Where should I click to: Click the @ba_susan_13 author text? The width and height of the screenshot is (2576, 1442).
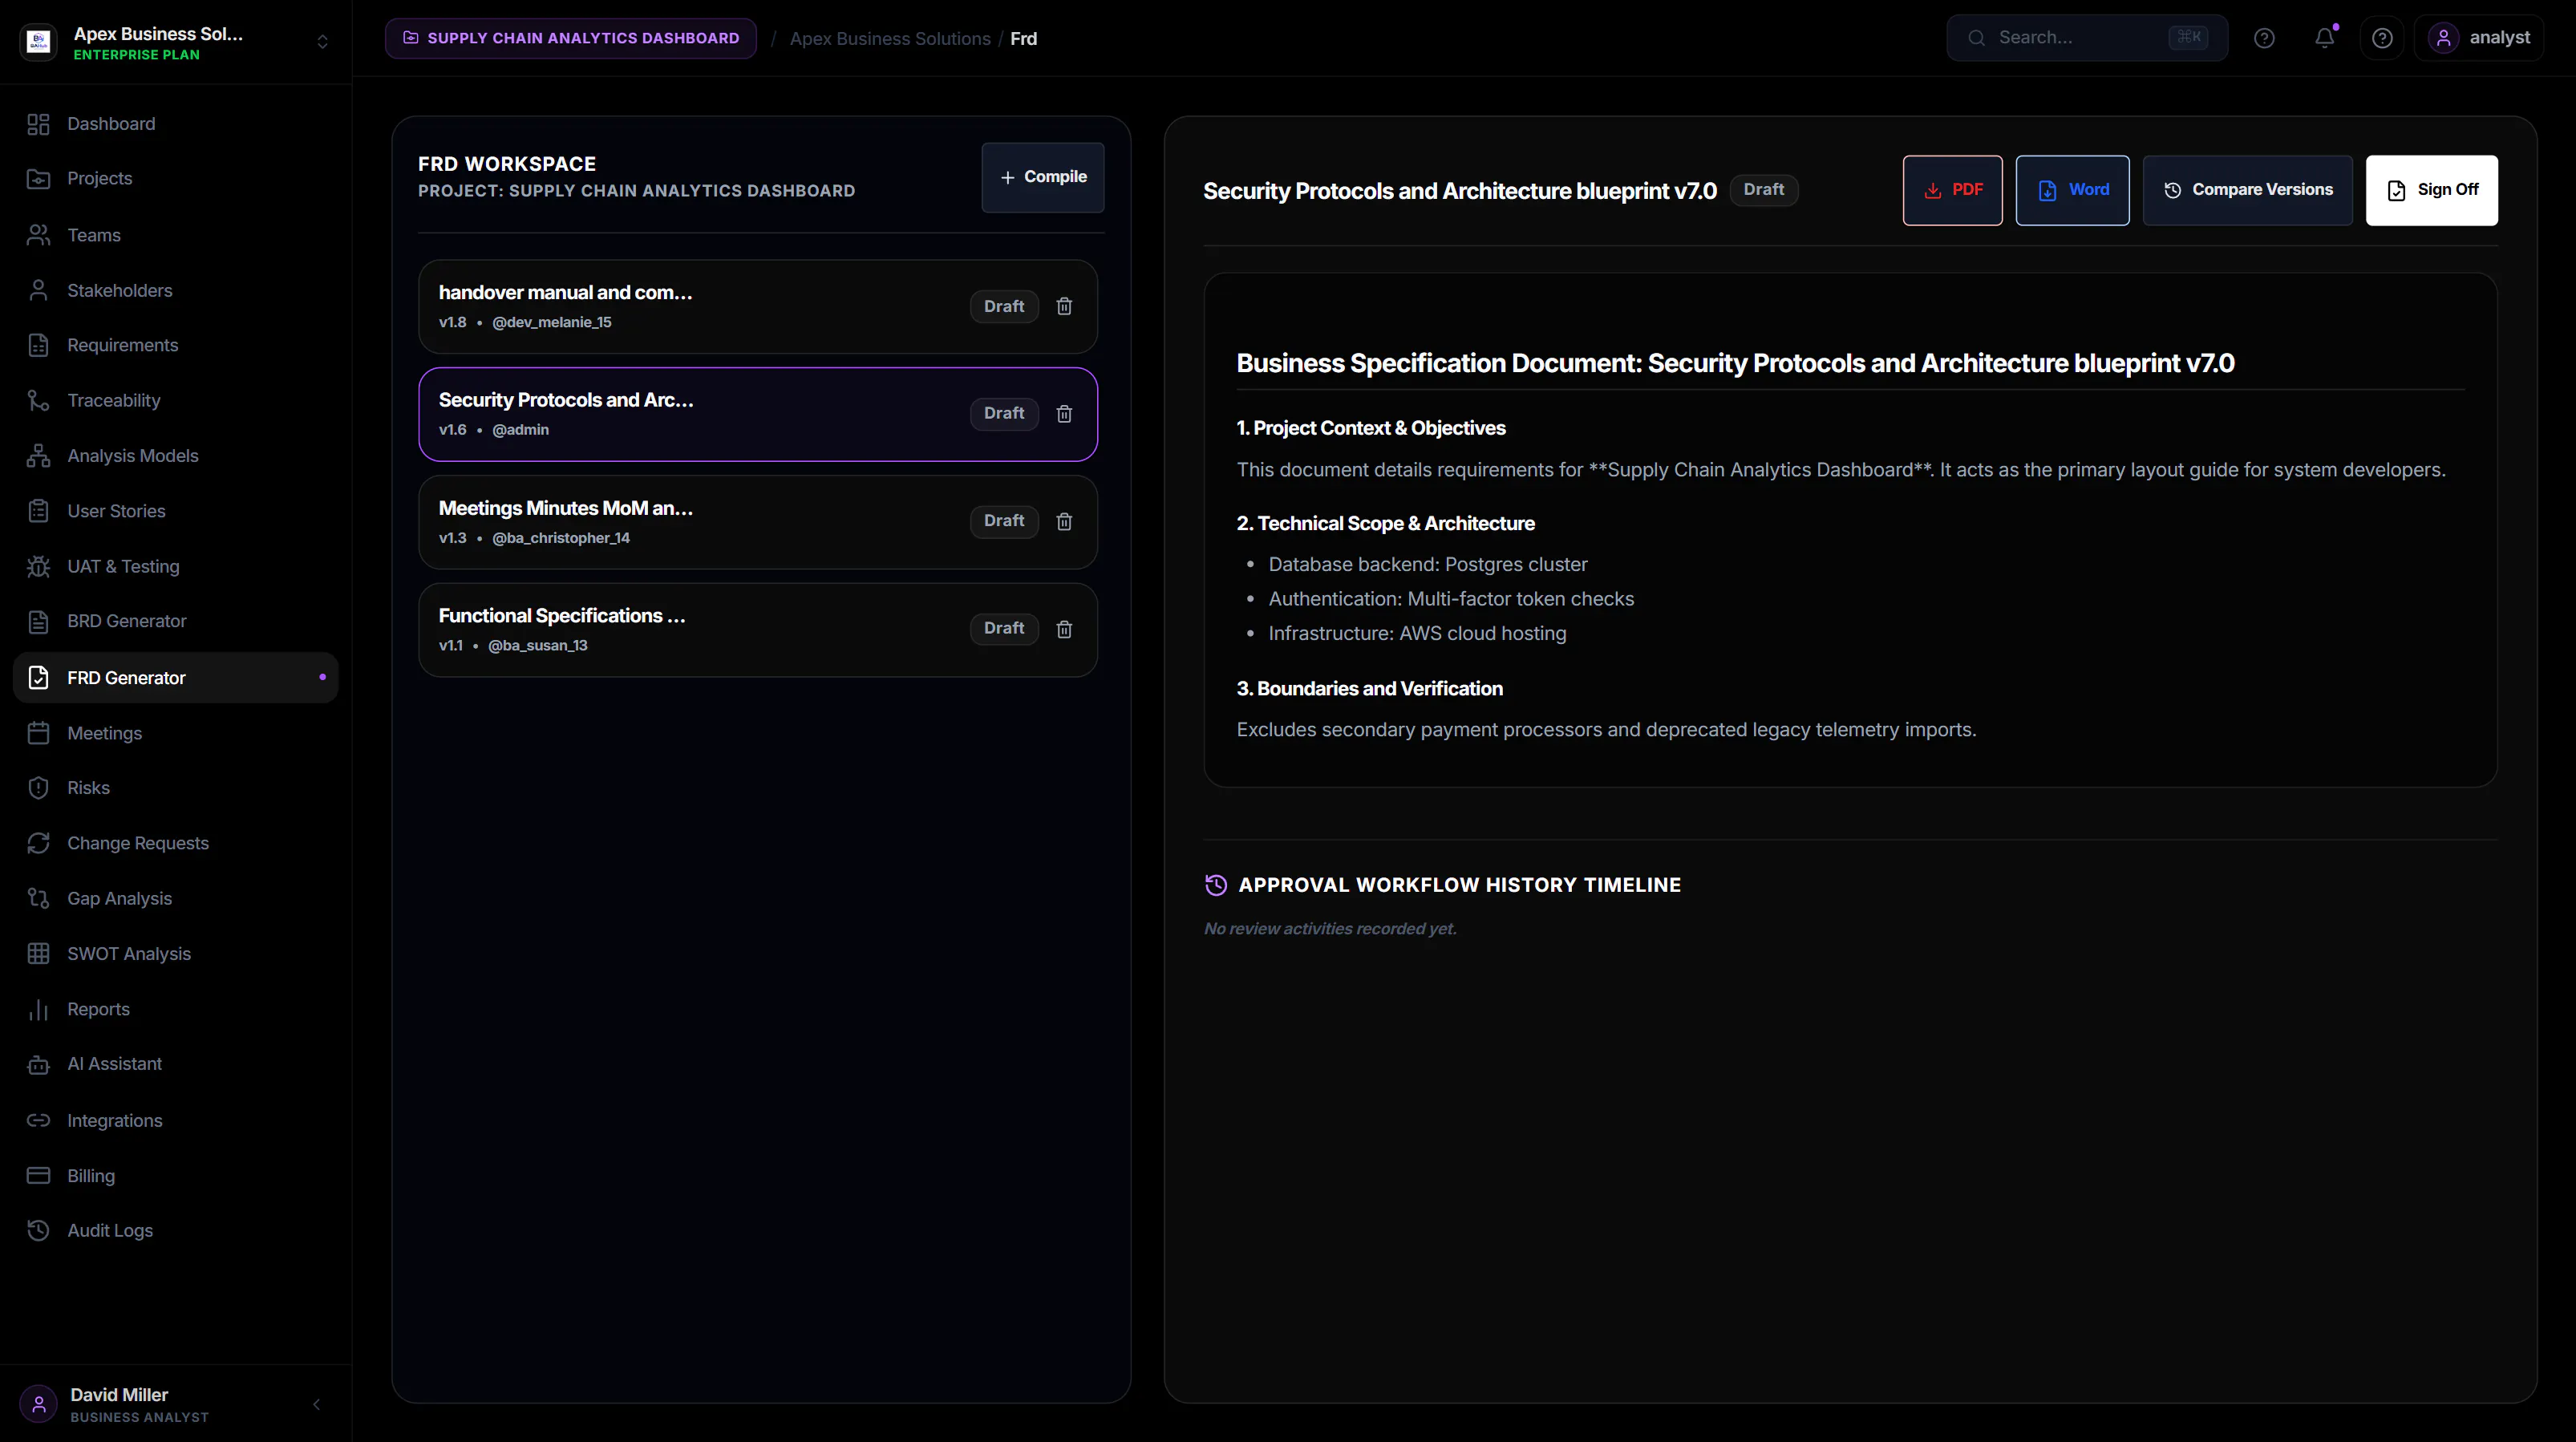pos(538,646)
